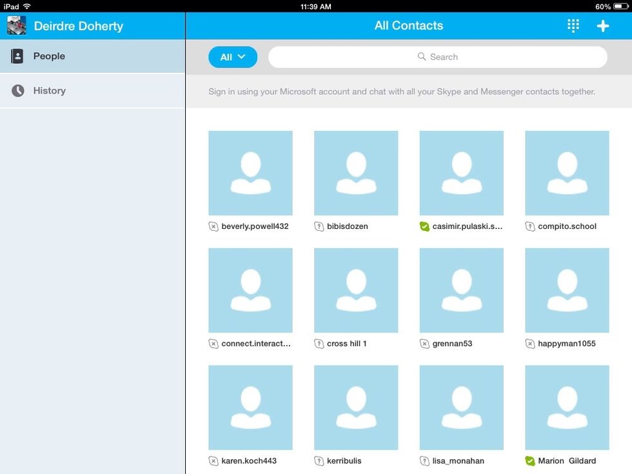This screenshot has width=632, height=474.
Task: Tap lisa_monahan's status indicator icon
Action: coord(424,461)
